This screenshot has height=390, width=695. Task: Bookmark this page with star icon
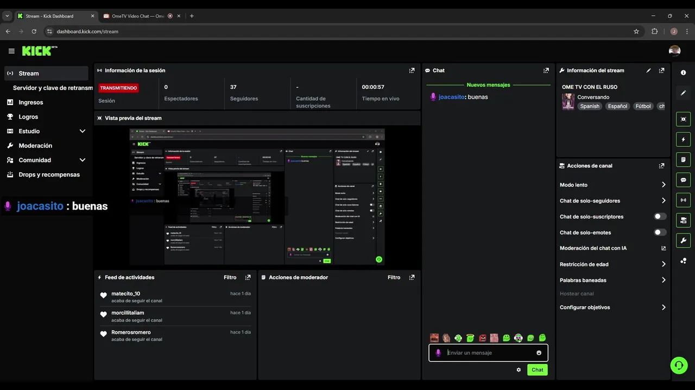tap(636, 31)
